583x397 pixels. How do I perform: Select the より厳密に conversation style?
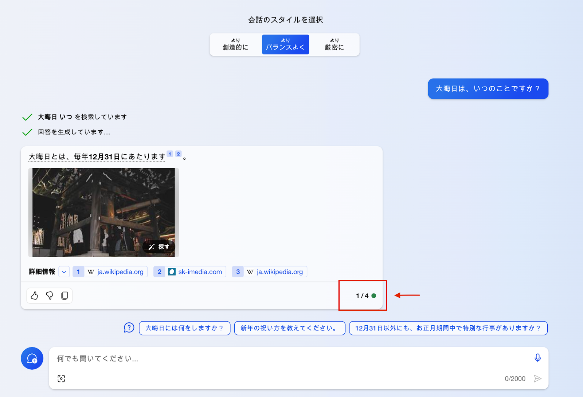[334, 44]
